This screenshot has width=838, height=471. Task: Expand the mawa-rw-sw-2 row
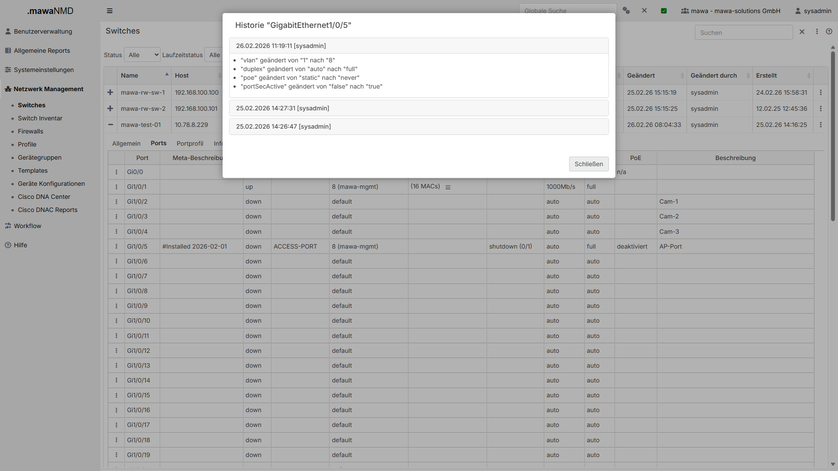tap(110, 109)
